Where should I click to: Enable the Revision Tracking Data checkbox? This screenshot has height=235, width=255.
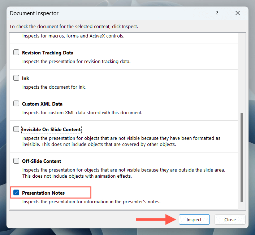pos(16,53)
